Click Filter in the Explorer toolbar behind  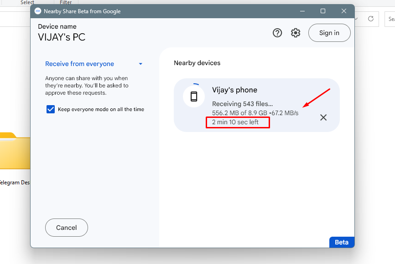pyautogui.click(x=66, y=2)
